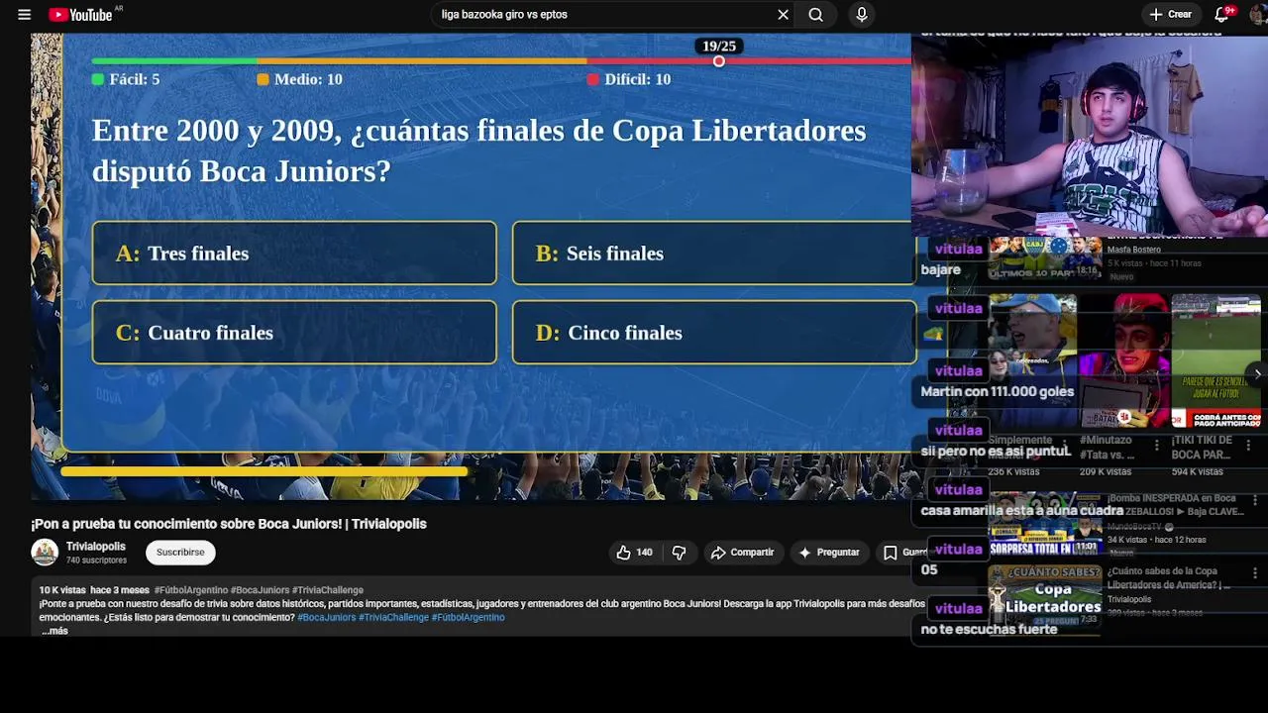Viewport: 1268px width, 713px height.
Task: Click the green Fácil segment of the progress bar
Action: (174, 61)
